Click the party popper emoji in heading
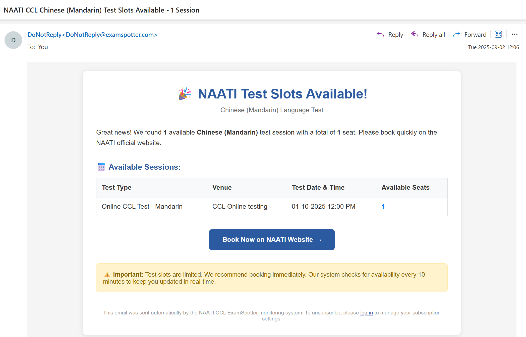The width and height of the screenshot is (526, 337). pos(185,94)
